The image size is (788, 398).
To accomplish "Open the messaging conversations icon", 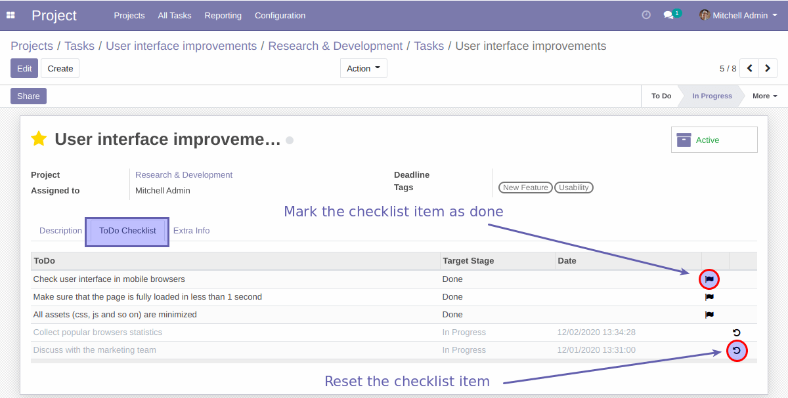I will click(x=668, y=14).
